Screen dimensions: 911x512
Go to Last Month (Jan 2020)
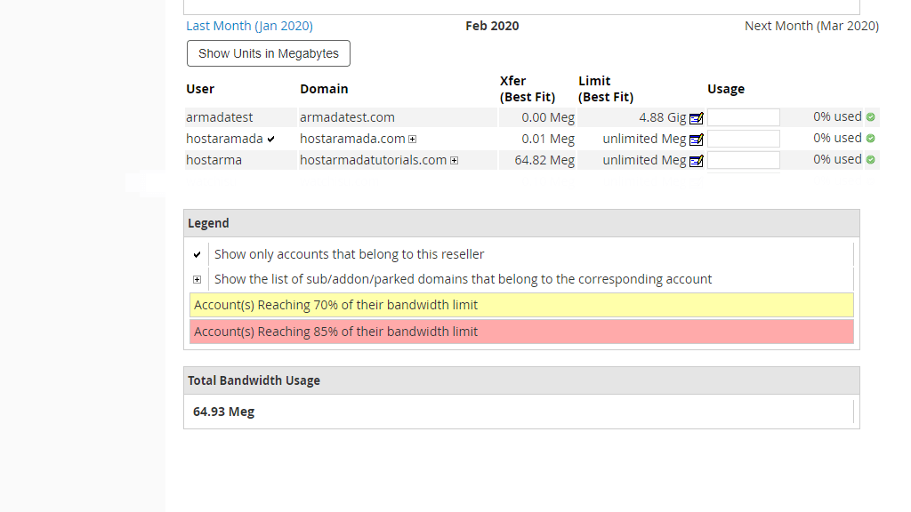[x=249, y=26]
